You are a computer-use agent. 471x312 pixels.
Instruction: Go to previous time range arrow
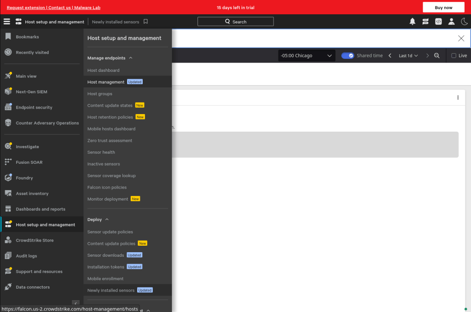[x=390, y=56]
